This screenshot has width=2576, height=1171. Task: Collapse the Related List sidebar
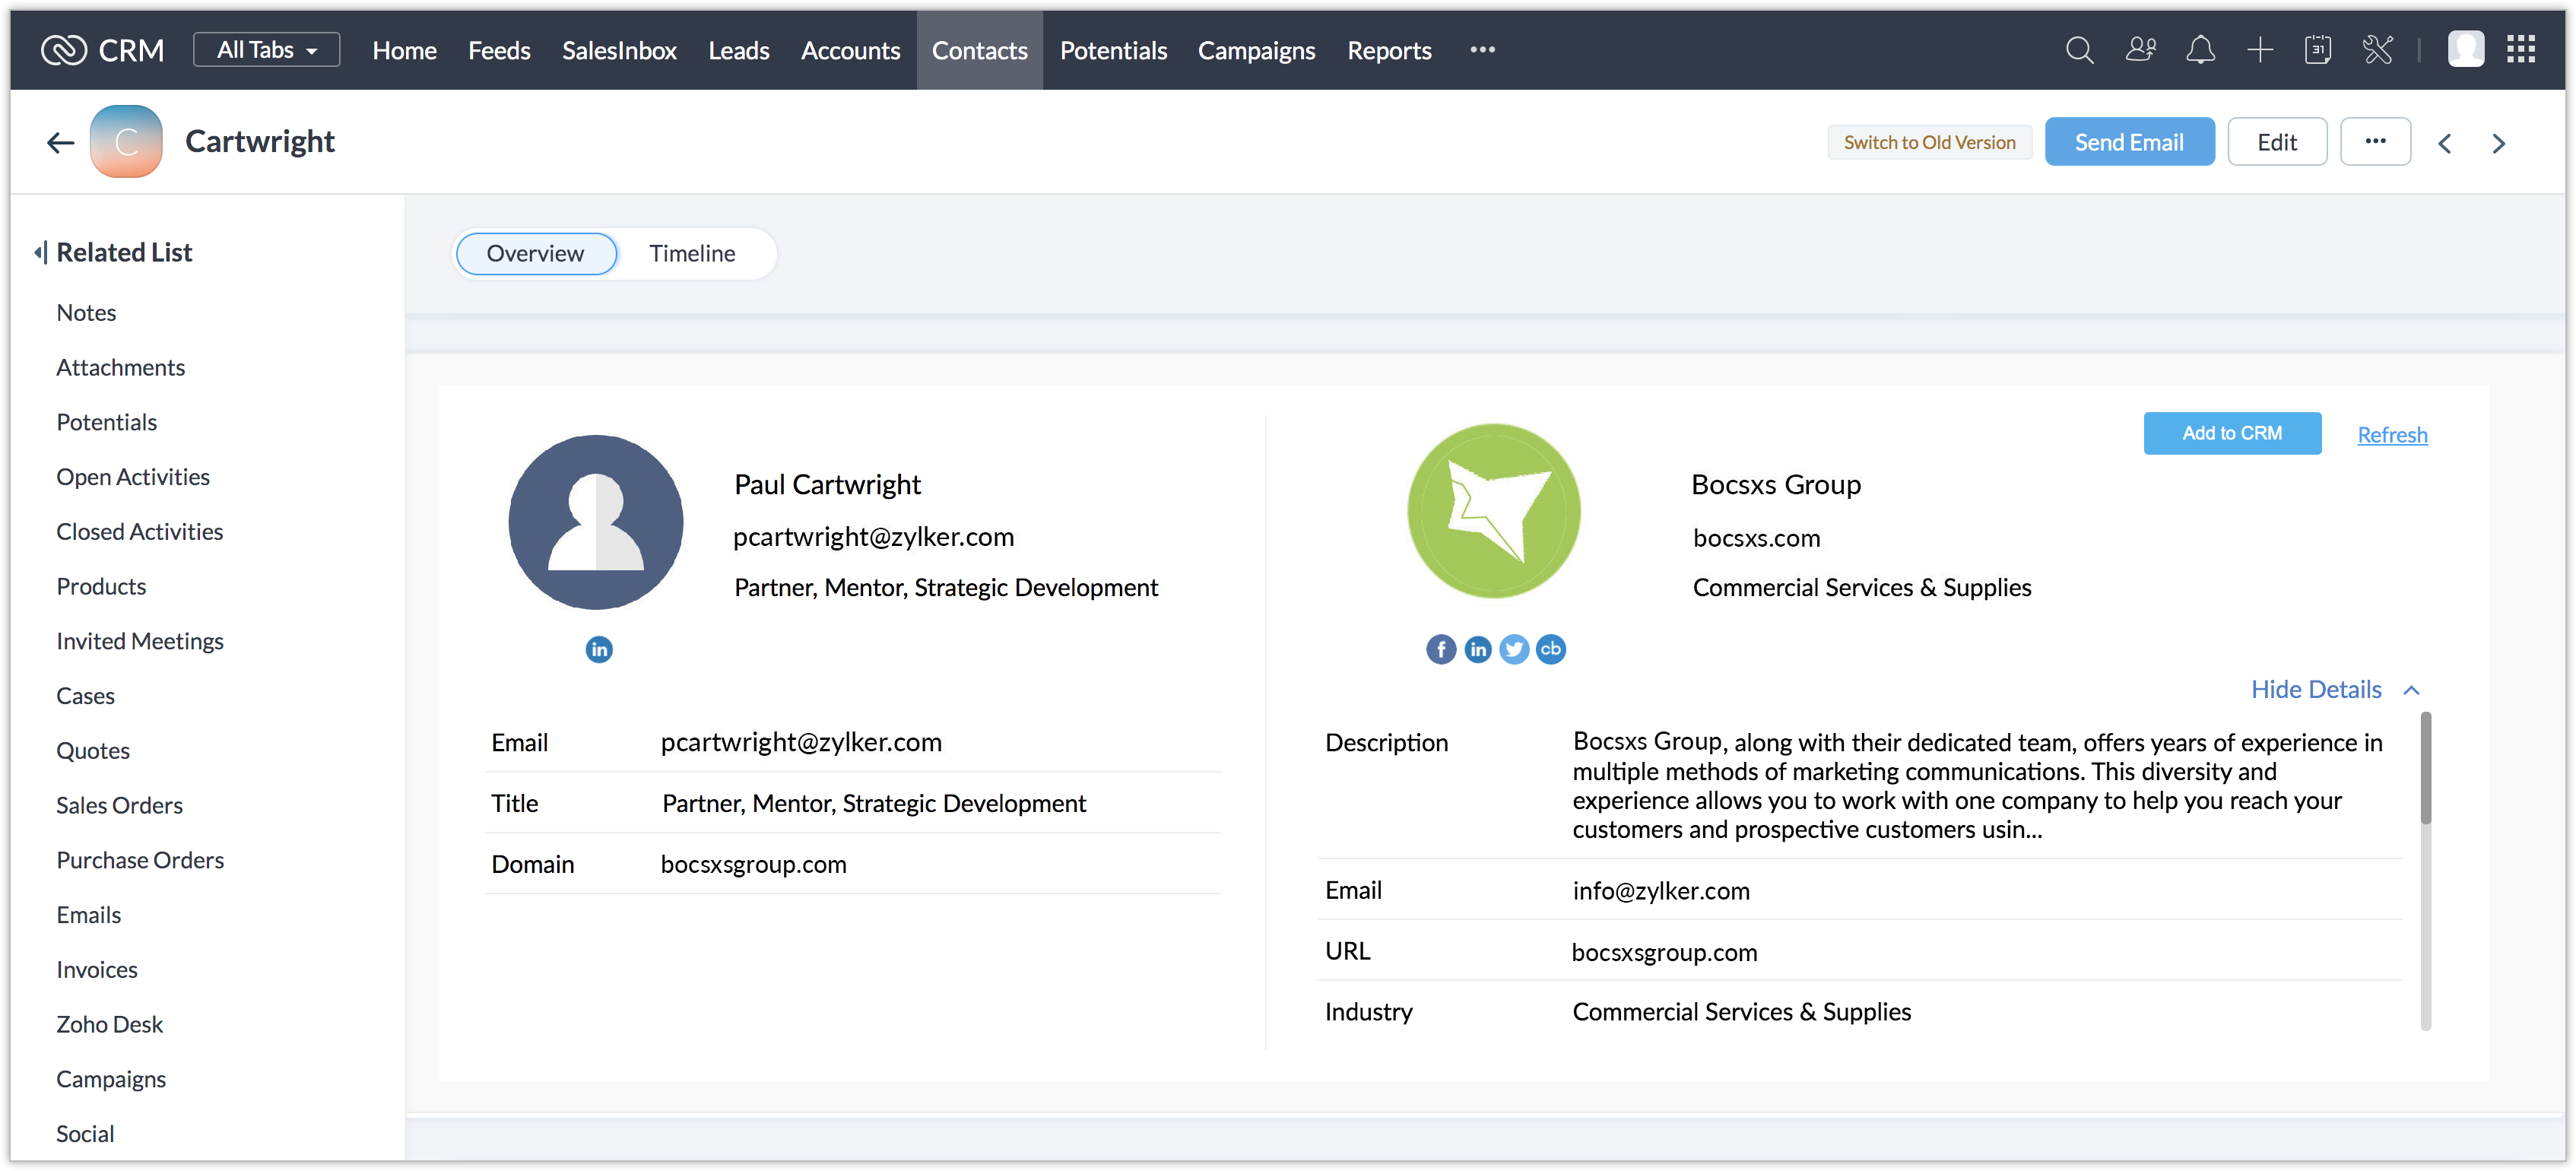point(40,253)
